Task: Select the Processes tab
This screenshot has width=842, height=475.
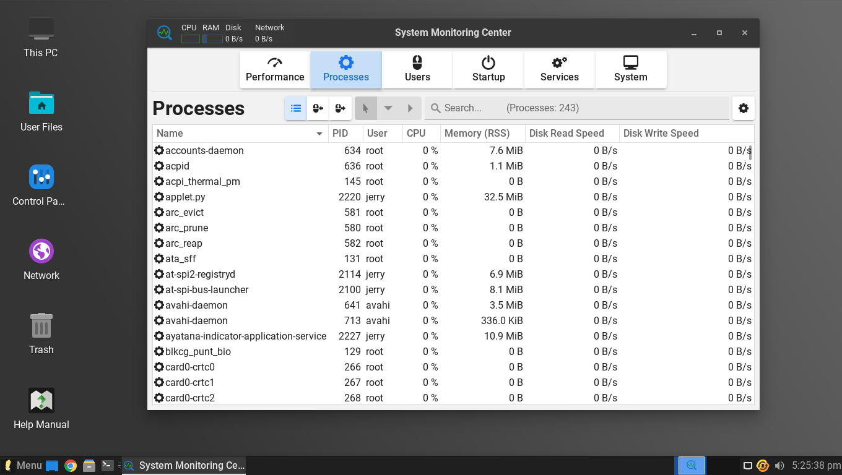Action: [x=346, y=70]
